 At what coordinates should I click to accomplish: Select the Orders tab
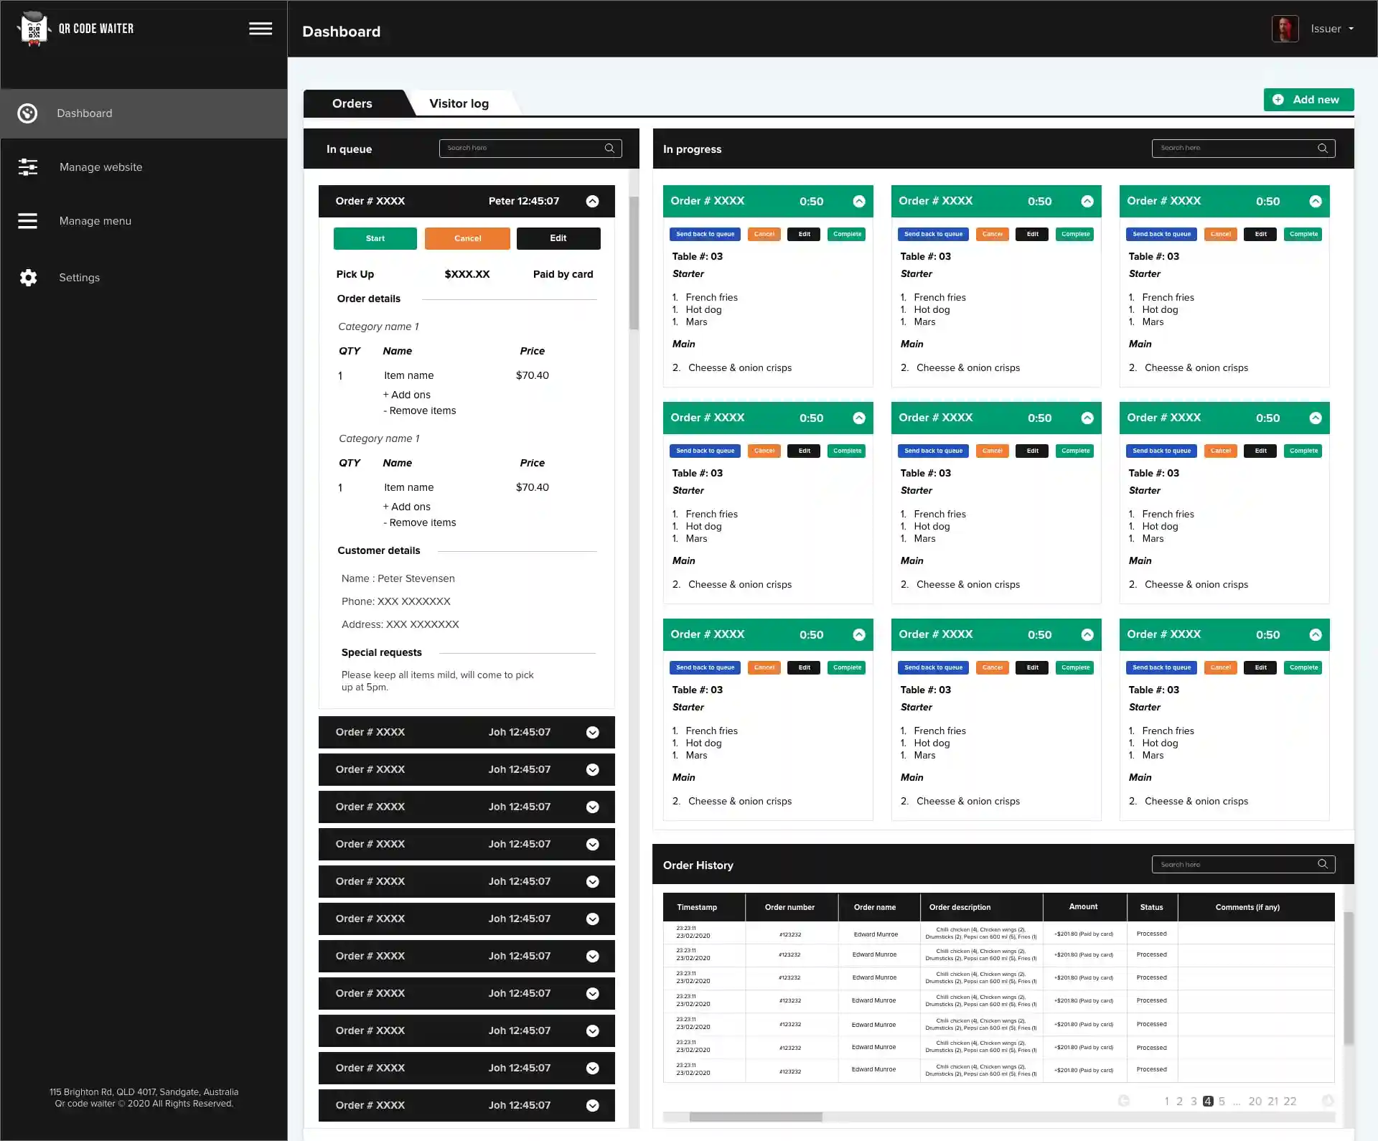352,103
